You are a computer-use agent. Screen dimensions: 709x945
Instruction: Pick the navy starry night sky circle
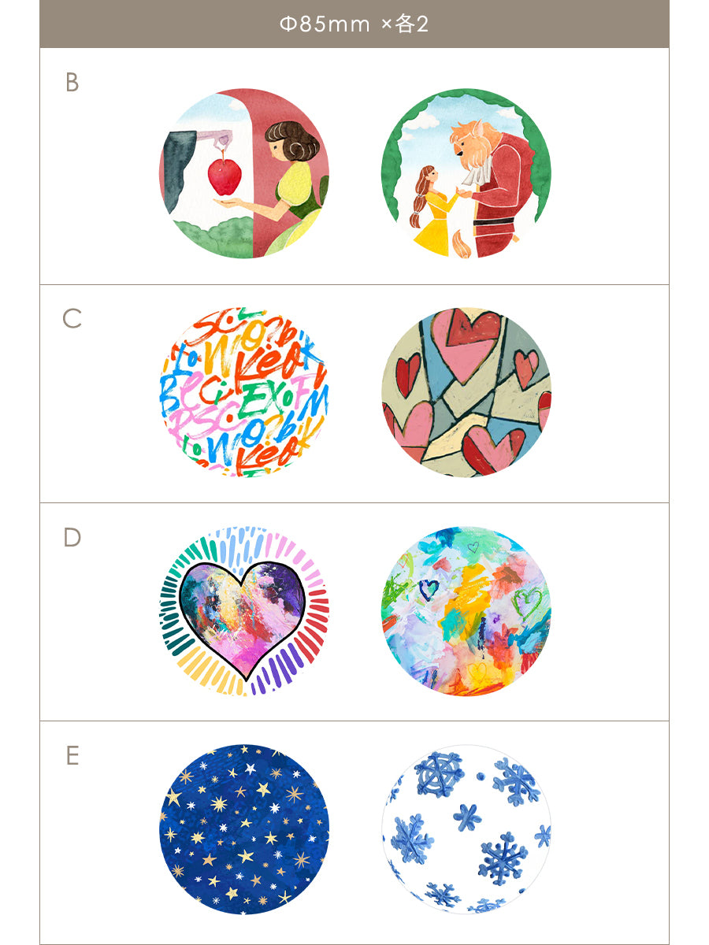click(244, 829)
